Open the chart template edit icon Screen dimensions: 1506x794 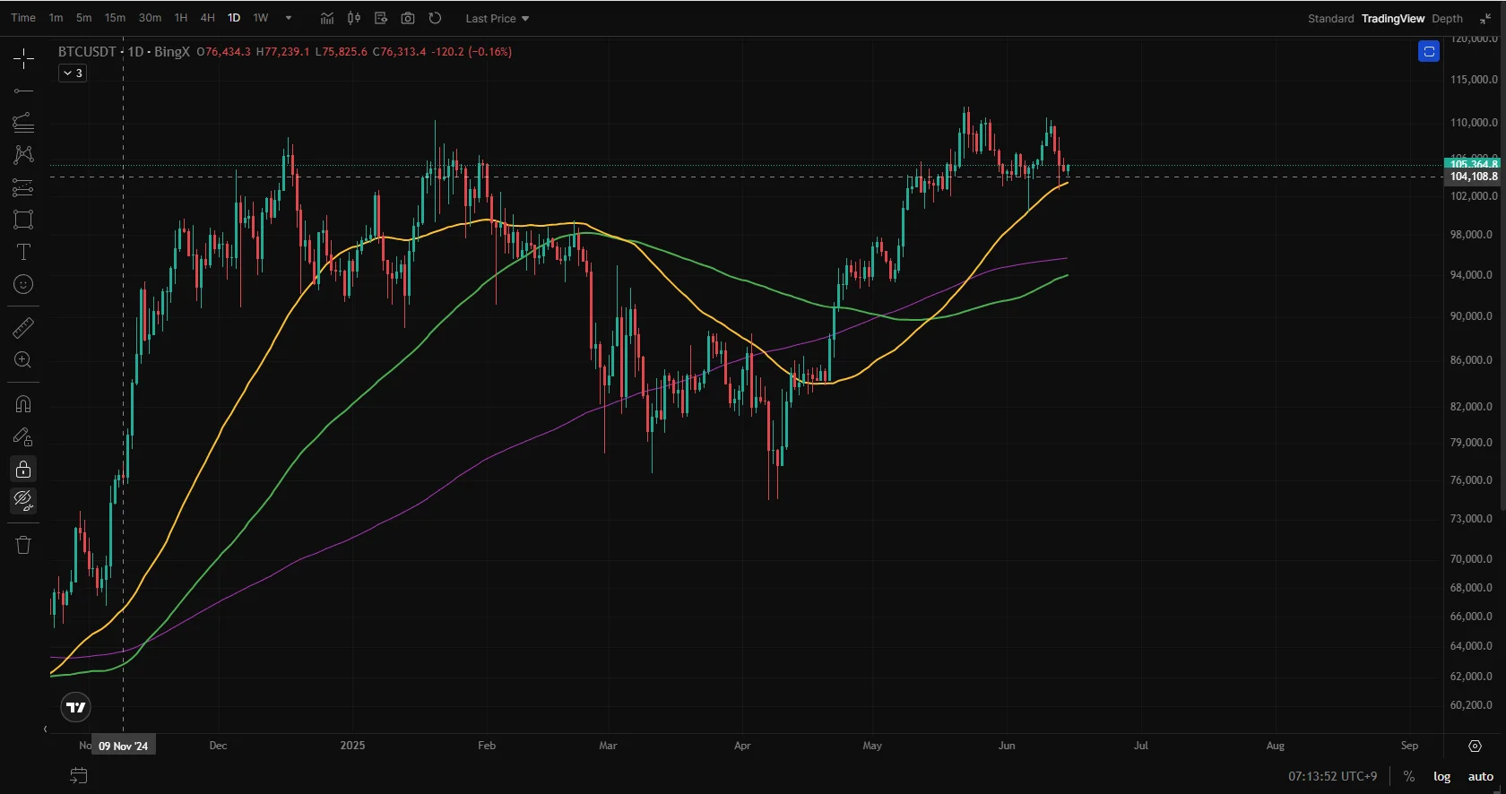point(381,18)
